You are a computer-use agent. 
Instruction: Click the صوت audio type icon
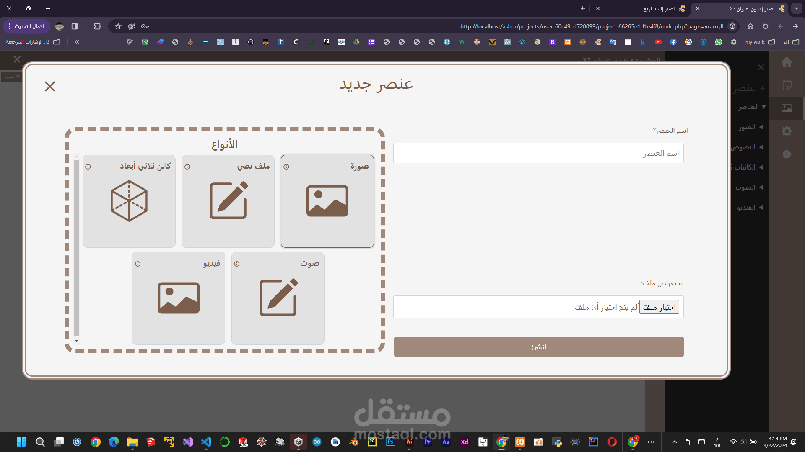click(x=278, y=298)
